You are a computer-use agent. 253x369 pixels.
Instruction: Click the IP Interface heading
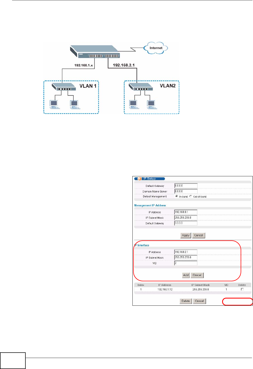point(142,245)
